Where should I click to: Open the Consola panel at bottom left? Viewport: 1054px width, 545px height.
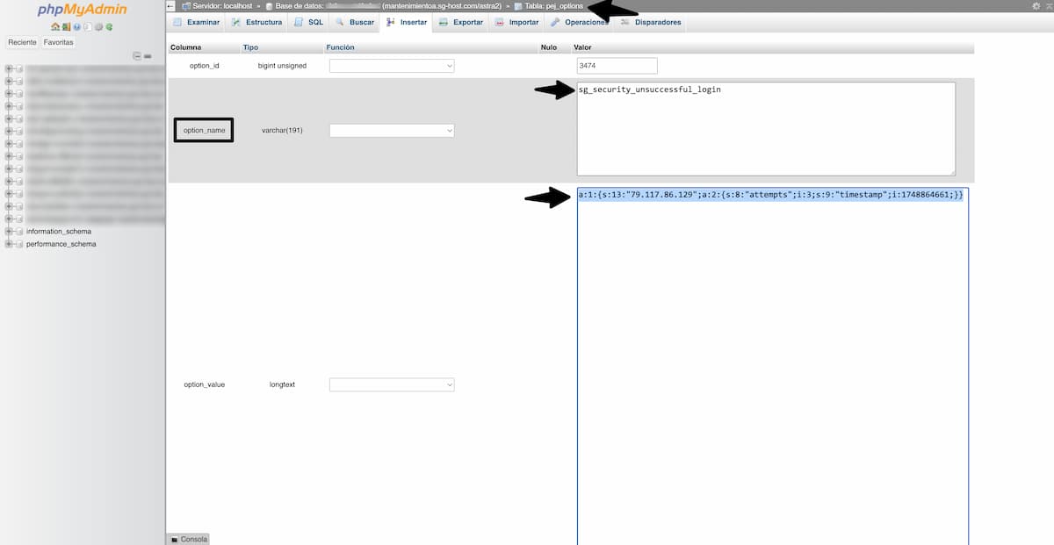coord(188,538)
